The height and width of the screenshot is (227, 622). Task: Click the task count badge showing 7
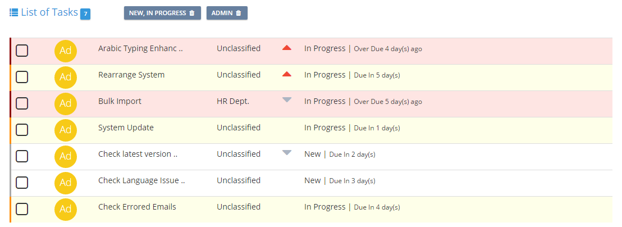coord(85,14)
